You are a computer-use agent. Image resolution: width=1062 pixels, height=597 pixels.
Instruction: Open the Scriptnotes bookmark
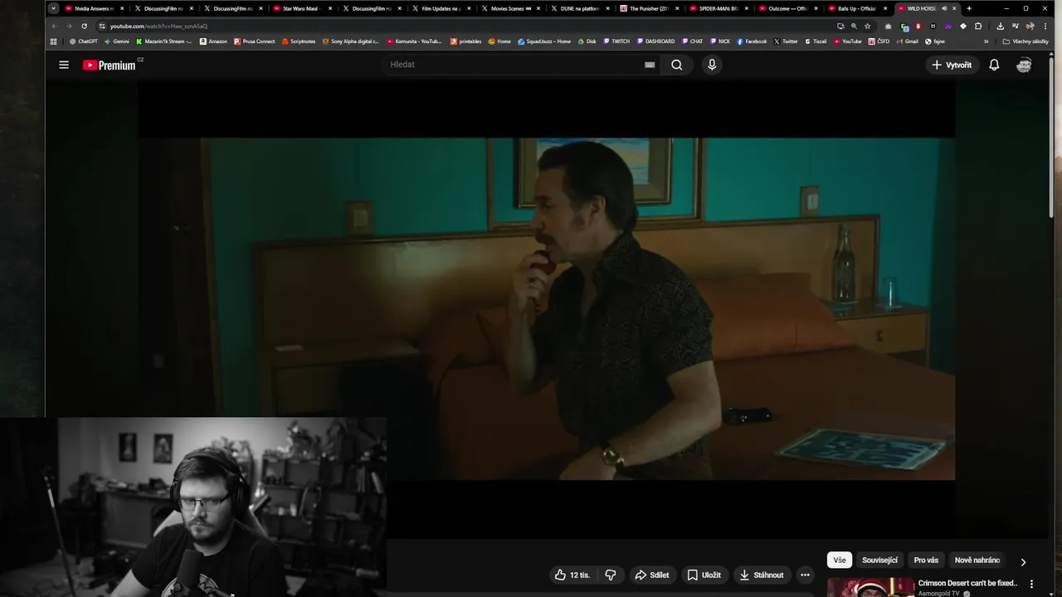tap(299, 41)
